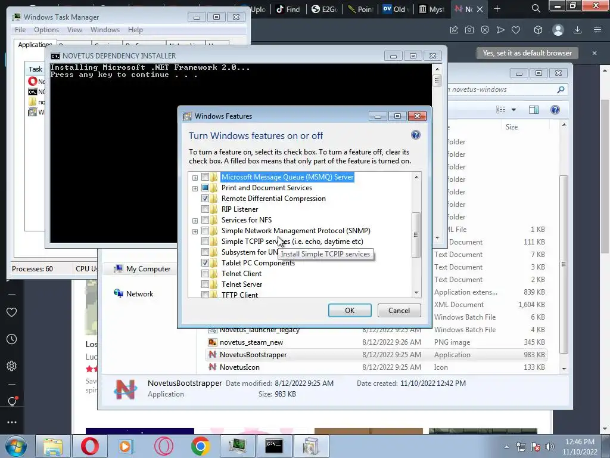Open Opera sidebar more options dots

[x=12, y=422]
